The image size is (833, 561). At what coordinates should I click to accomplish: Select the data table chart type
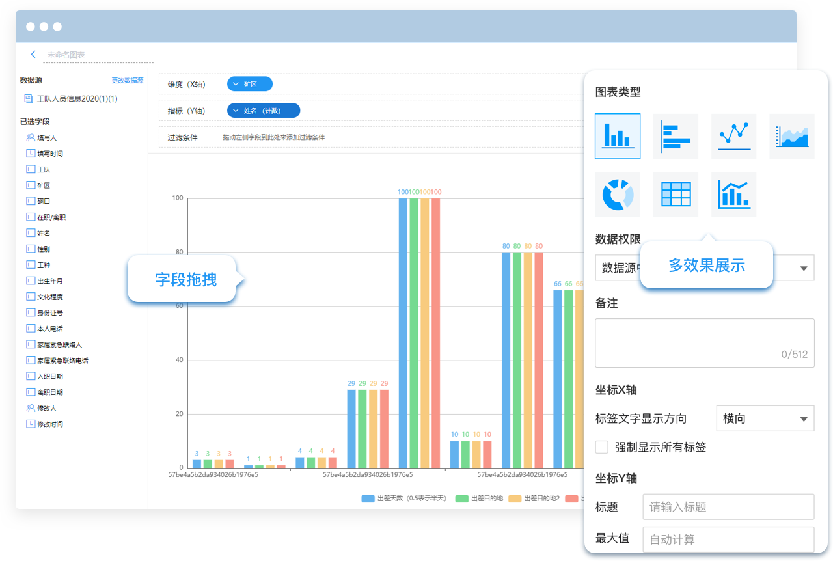[676, 194]
